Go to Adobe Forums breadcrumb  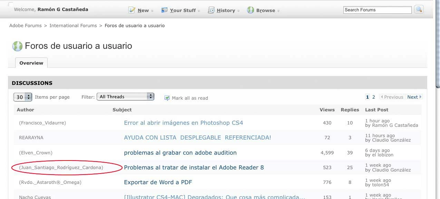(x=26, y=25)
